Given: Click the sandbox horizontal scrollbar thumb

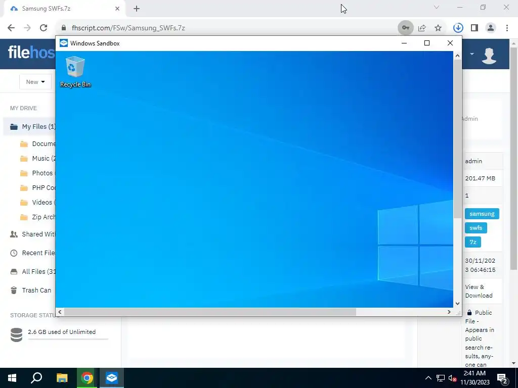Looking at the screenshot, I should tap(210, 312).
